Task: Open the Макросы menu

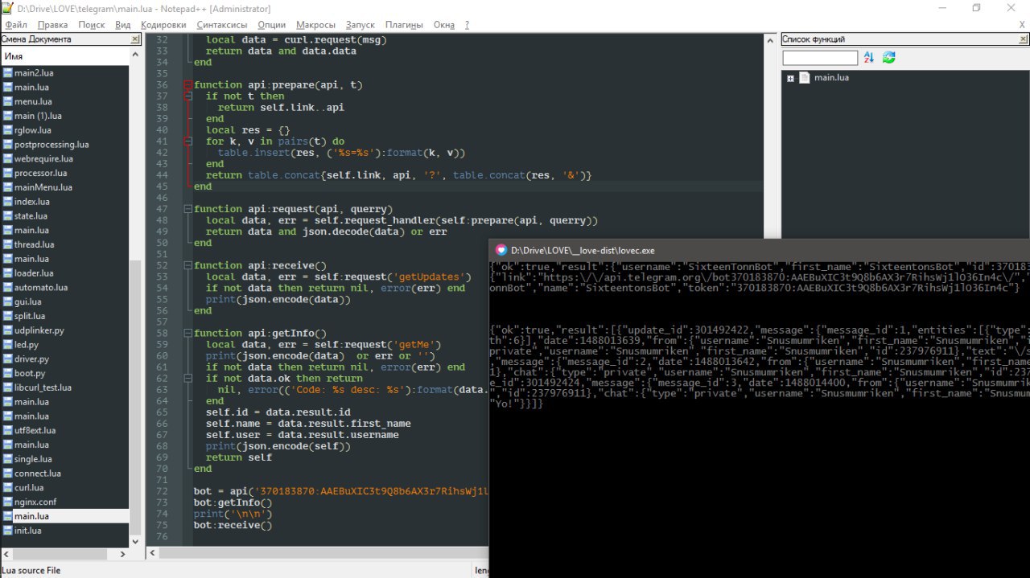Action: [315, 25]
